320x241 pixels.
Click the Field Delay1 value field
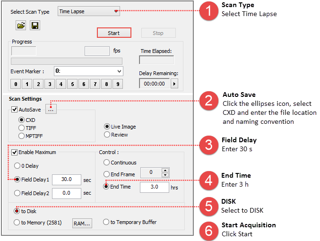click(66, 180)
